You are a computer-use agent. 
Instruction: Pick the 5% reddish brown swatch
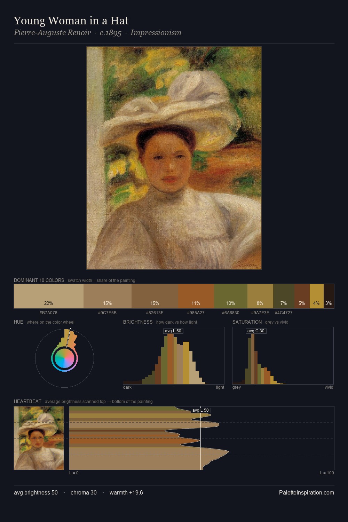[x=302, y=296]
